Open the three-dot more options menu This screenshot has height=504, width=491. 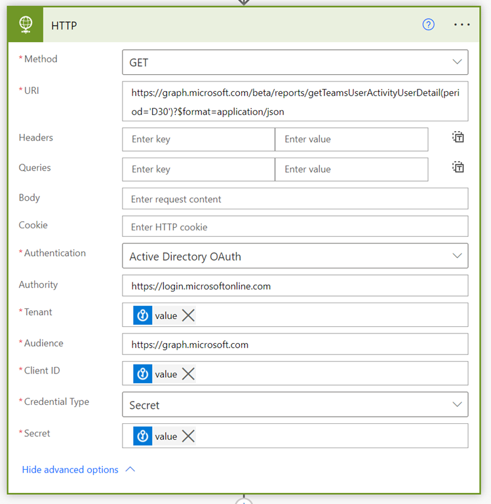462,25
